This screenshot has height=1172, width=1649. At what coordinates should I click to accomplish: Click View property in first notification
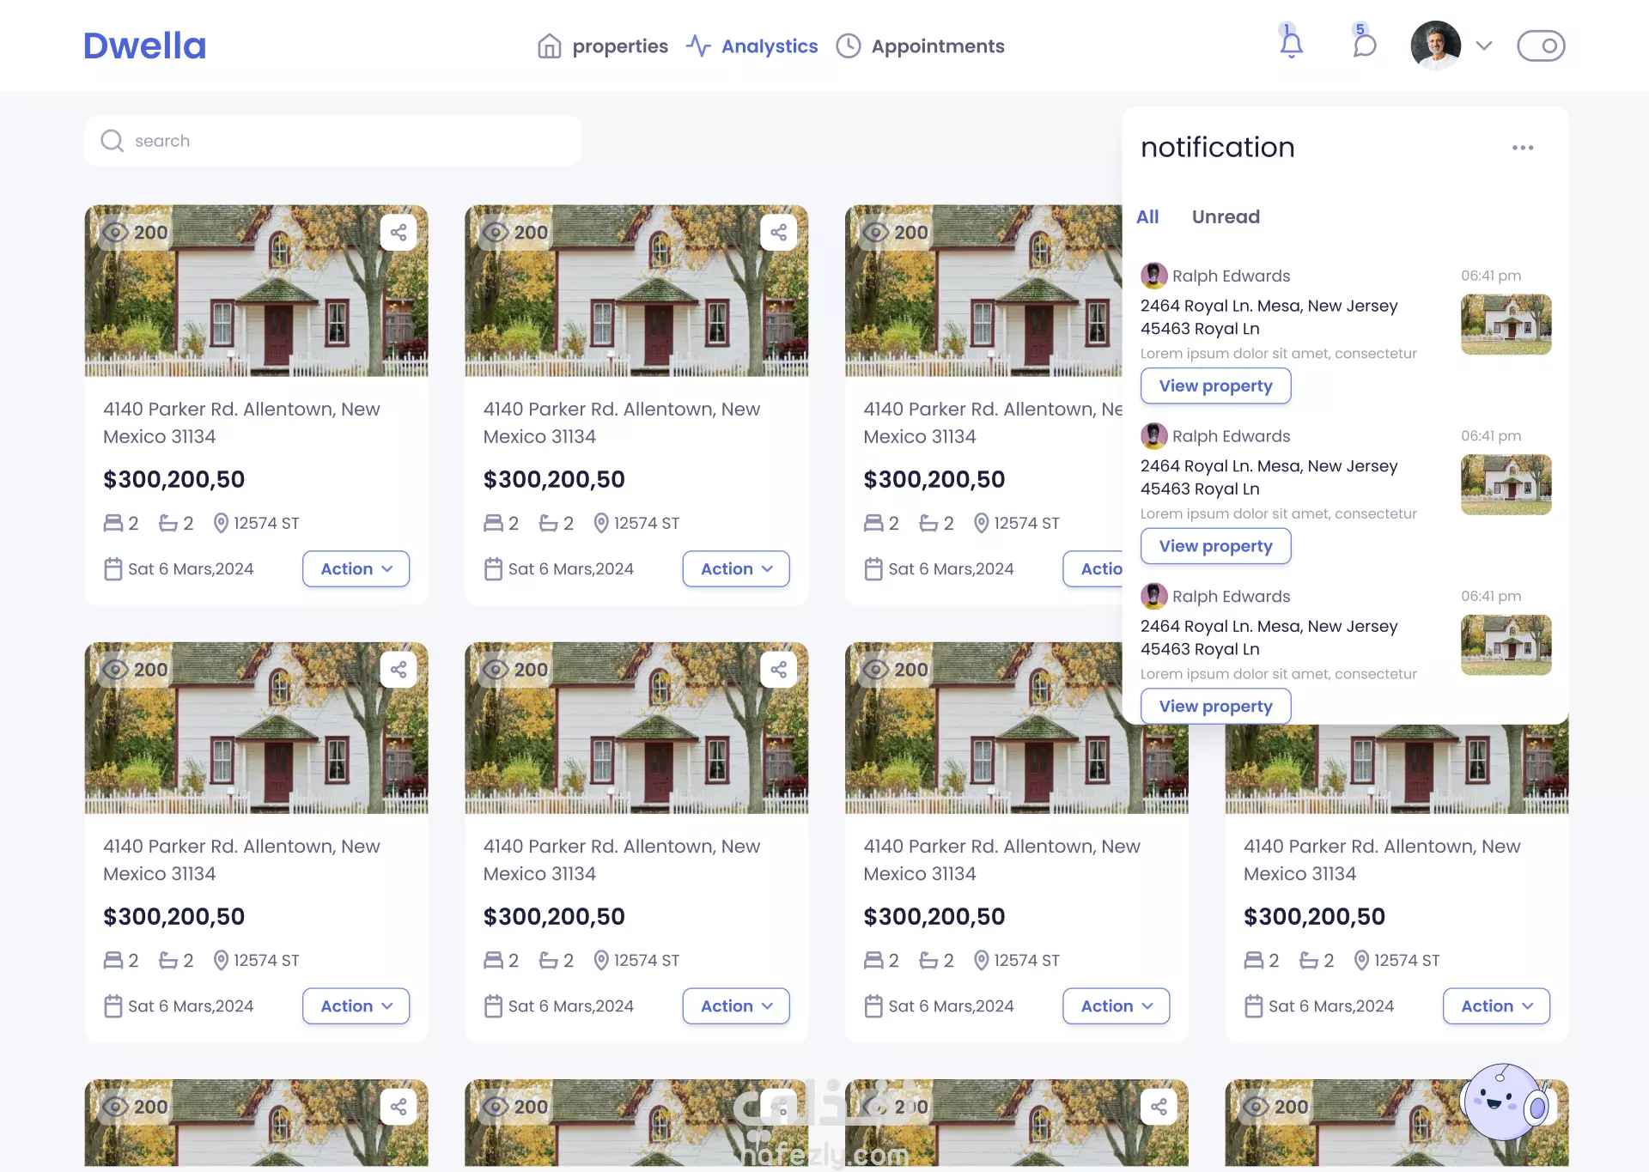[1215, 386]
